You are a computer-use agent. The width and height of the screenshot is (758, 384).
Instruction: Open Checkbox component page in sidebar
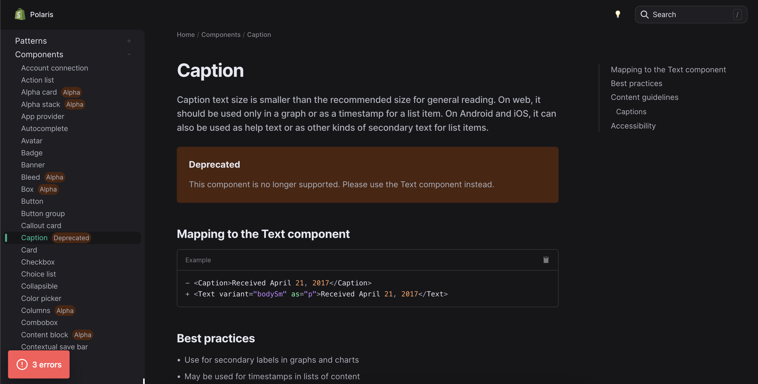click(x=38, y=262)
